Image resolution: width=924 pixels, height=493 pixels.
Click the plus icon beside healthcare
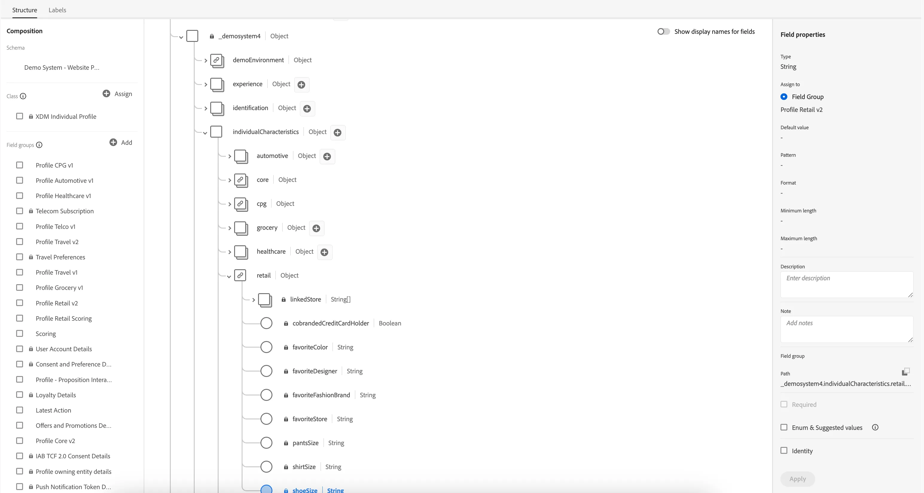coord(324,252)
